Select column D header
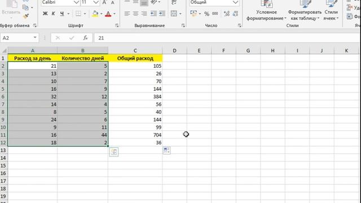This screenshot has width=361, height=203. pos(174,51)
